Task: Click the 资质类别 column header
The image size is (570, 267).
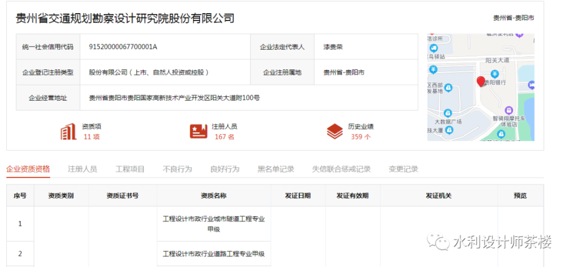Action: coord(61,195)
